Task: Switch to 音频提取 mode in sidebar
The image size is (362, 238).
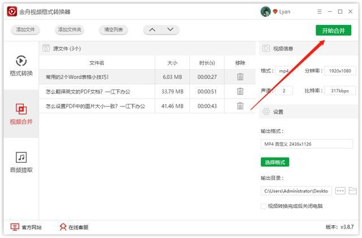Action: click(x=21, y=163)
